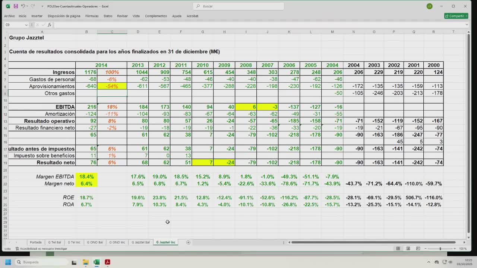Click the zoom slider handle
The width and height of the screenshot is (477, 268).
(440, 249)
